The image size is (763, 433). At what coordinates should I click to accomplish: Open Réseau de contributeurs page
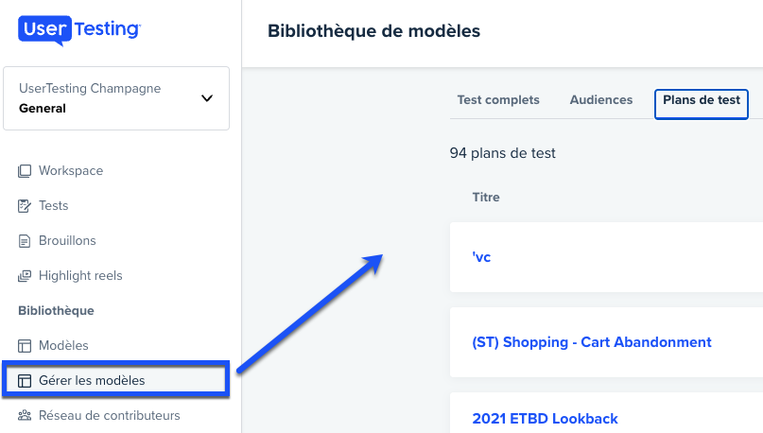coord(110,415)
